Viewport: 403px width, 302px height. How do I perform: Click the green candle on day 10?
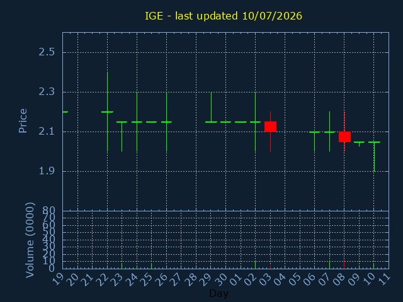point(374,156)
